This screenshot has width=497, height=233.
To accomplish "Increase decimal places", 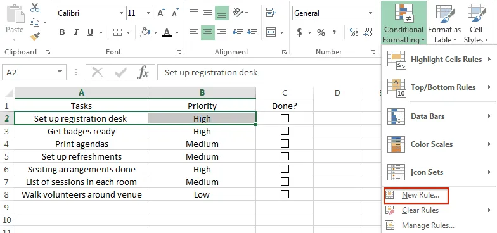I will pyautogui.click(x=354, y=32).
